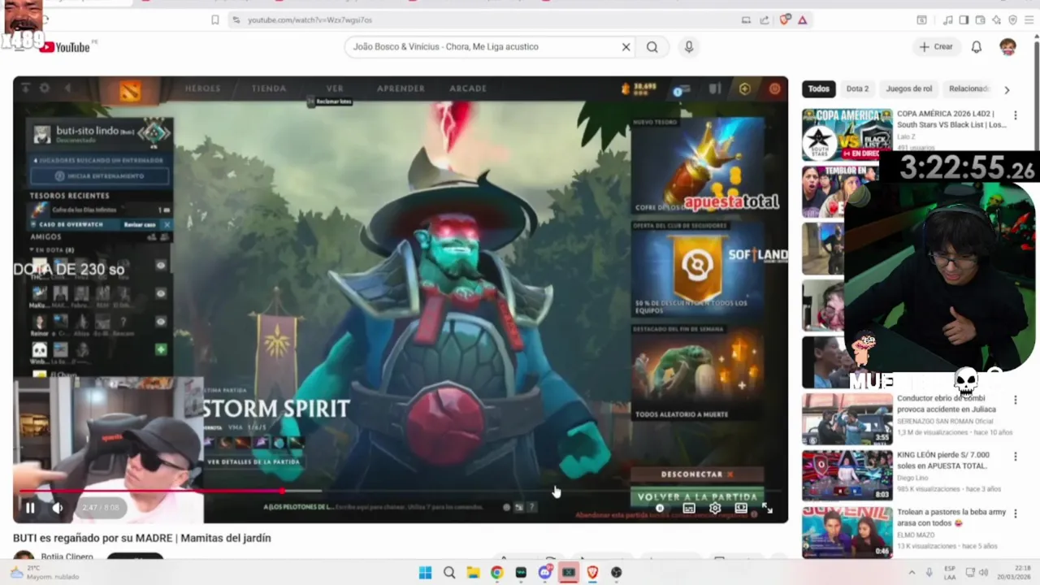Open the Botija Clinero channel name
This screenshot has width=1040, height=585.
click(67, 557)
